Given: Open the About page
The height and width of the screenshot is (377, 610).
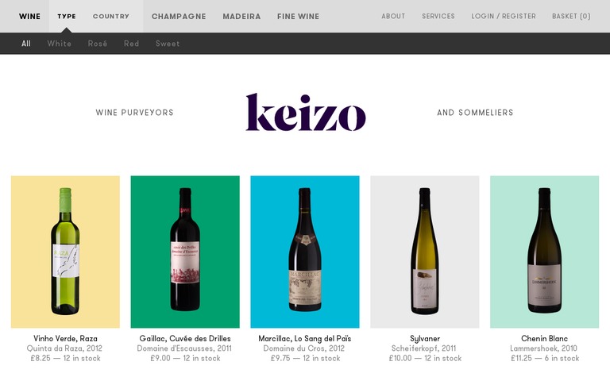Looking at the screenshot, I should (393, 16).
